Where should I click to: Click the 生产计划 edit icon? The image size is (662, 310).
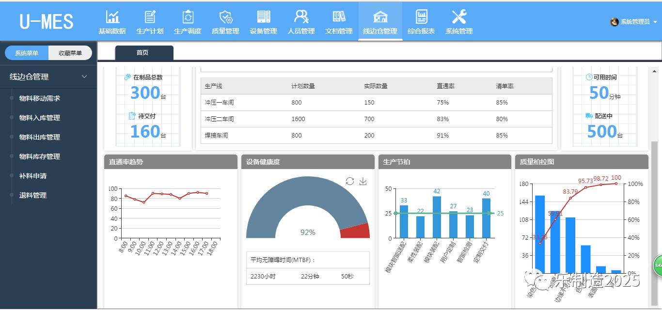[x=150, y=17]
